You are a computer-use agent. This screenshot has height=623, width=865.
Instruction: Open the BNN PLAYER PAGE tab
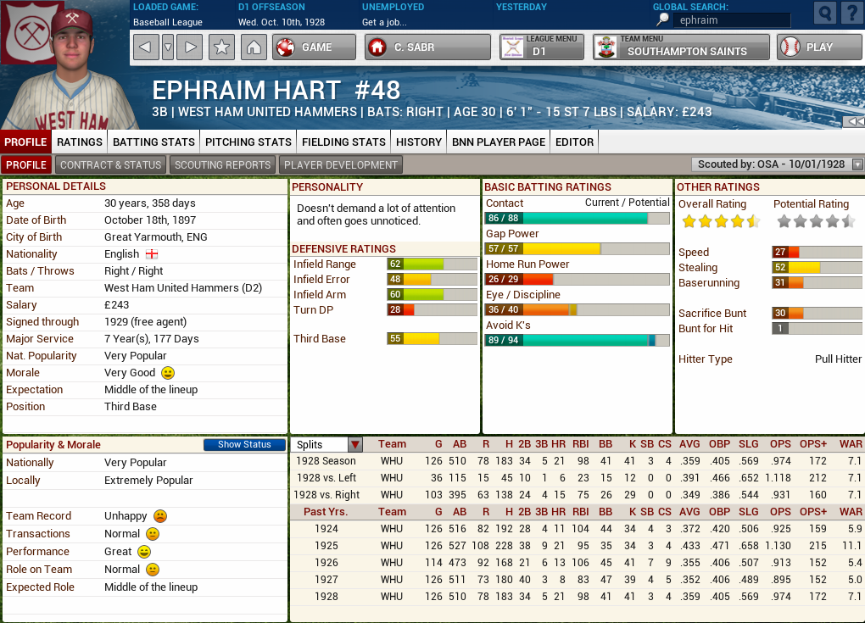click(499, 142)
